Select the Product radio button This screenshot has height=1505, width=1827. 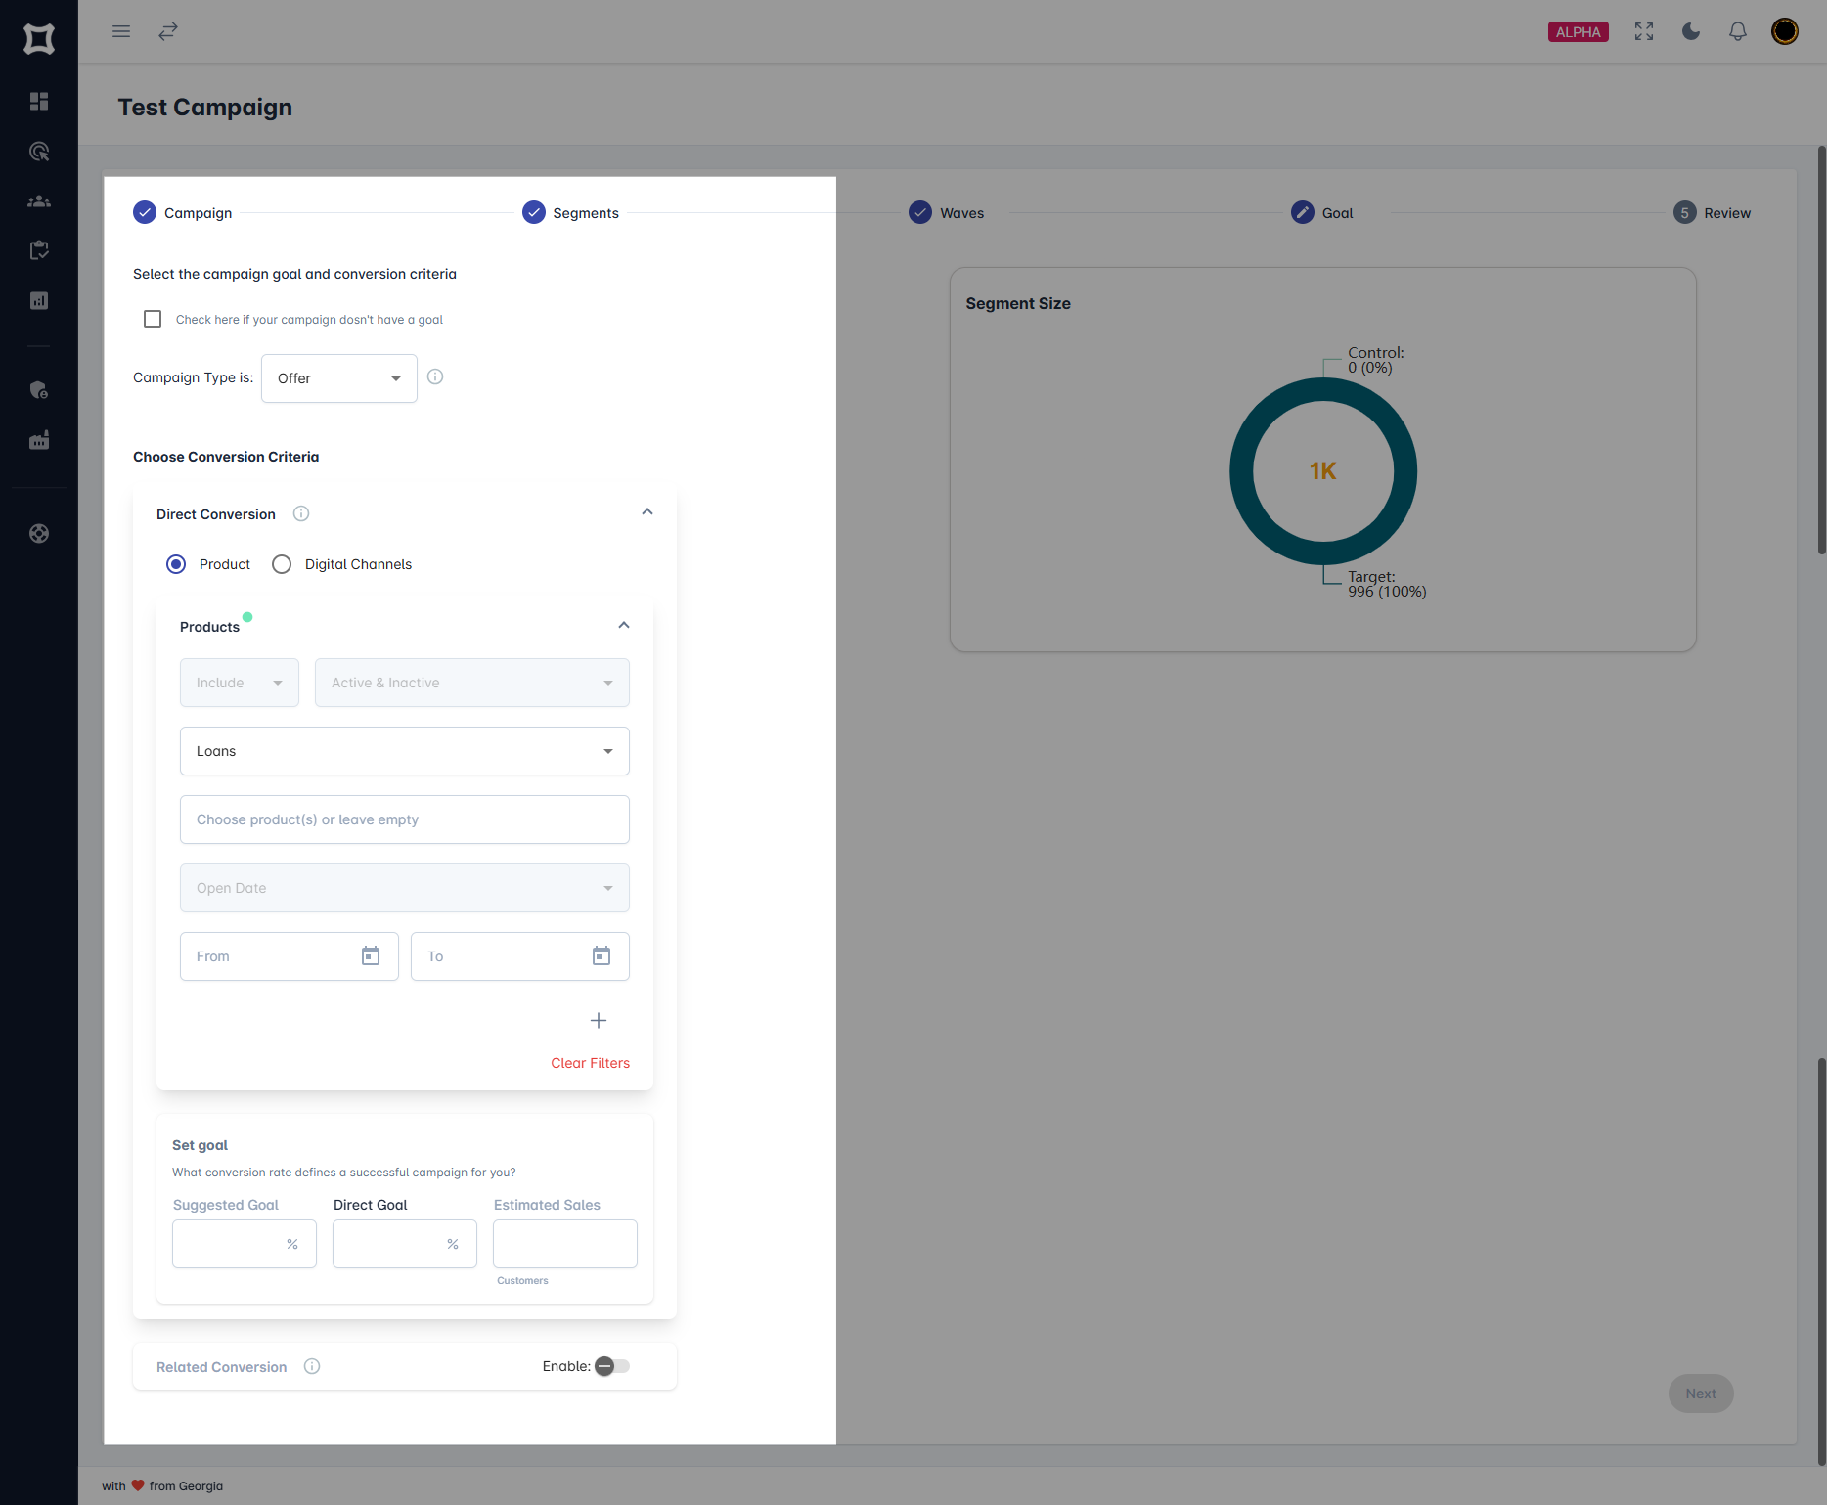[176, 564]
